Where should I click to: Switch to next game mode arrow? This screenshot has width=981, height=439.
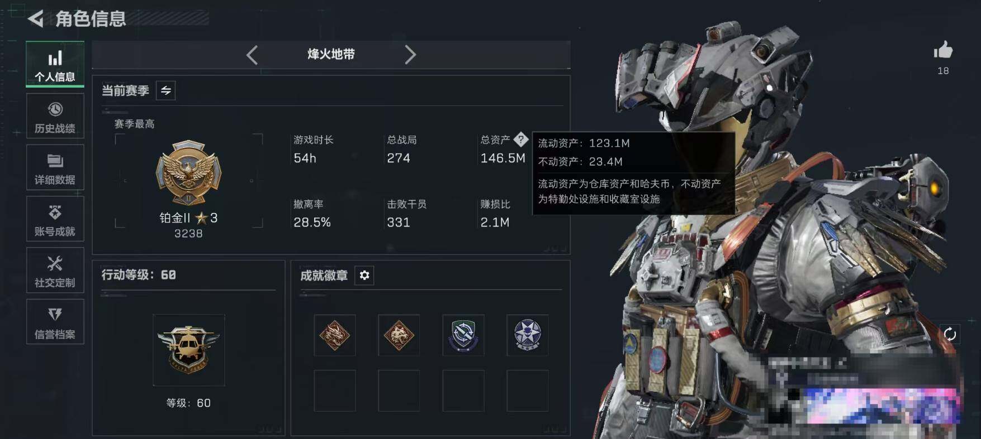point(410,55)
